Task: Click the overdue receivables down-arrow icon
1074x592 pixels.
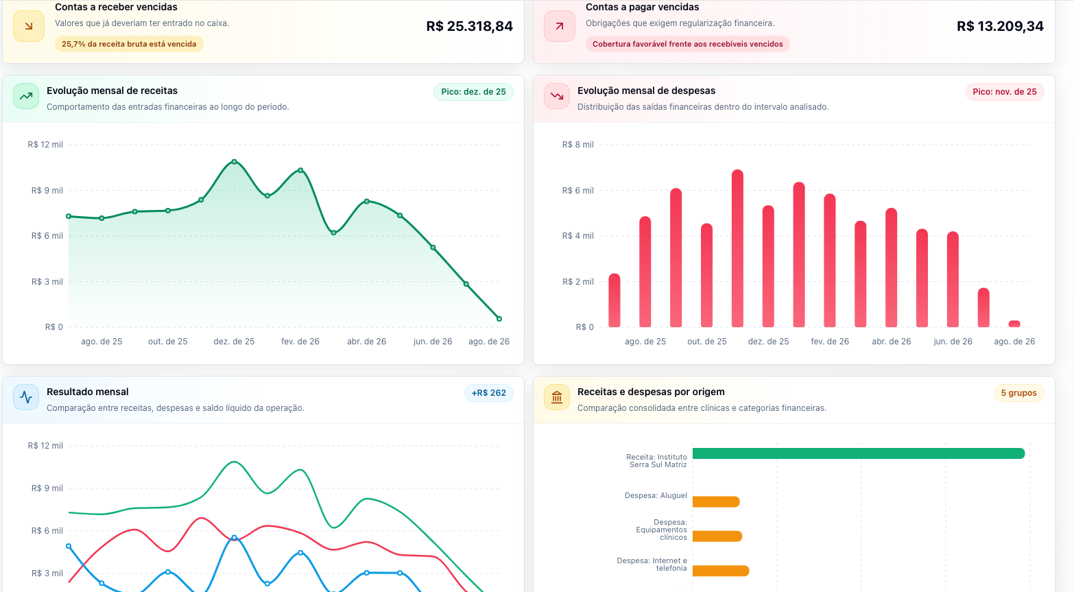Action: 29,26
